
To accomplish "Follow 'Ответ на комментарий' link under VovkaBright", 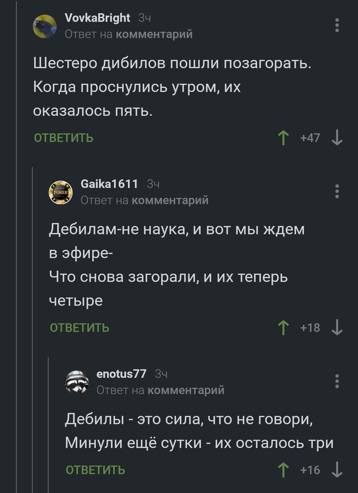I will (x=129, y=34).
